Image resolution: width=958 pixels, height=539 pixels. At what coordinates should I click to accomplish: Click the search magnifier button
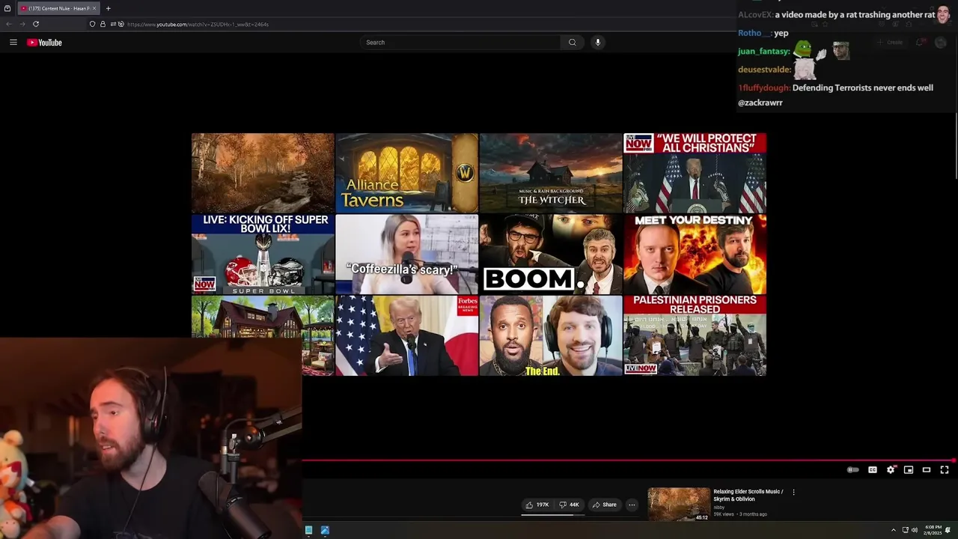click(x=573, y=43)
